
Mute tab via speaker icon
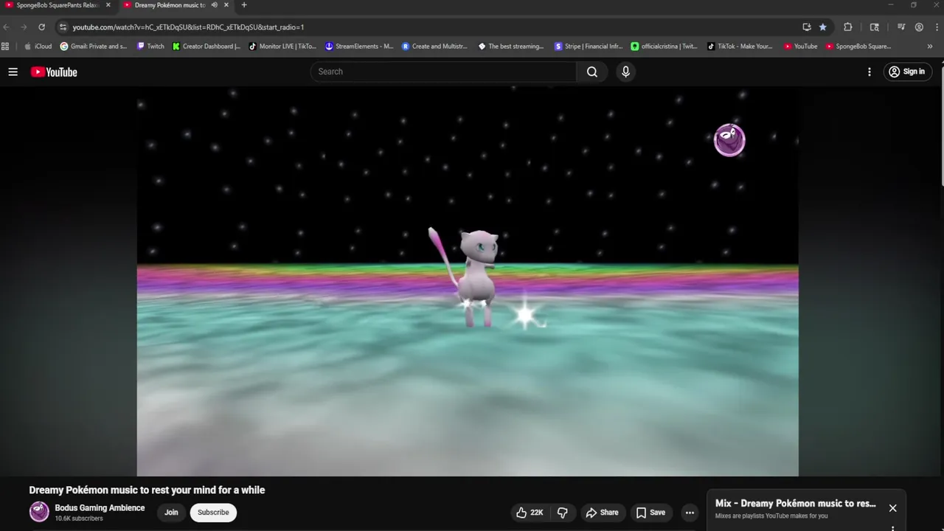click(x=214, y=5)
